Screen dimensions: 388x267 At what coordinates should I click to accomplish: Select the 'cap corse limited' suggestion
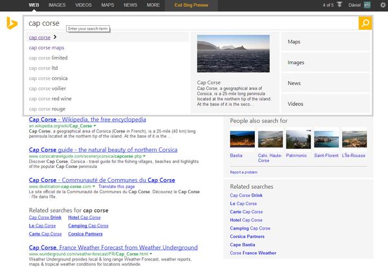pyautogui.click(x=48, y=58)
